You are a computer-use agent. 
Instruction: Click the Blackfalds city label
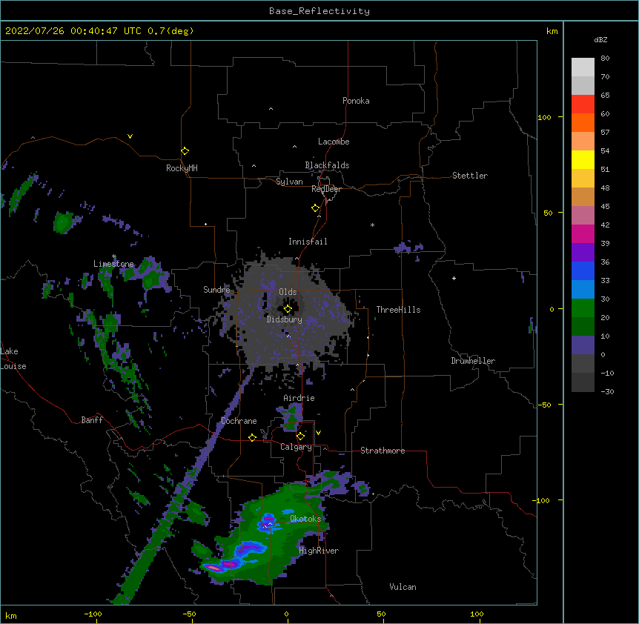pyautogui.click(x=327, y=165)
